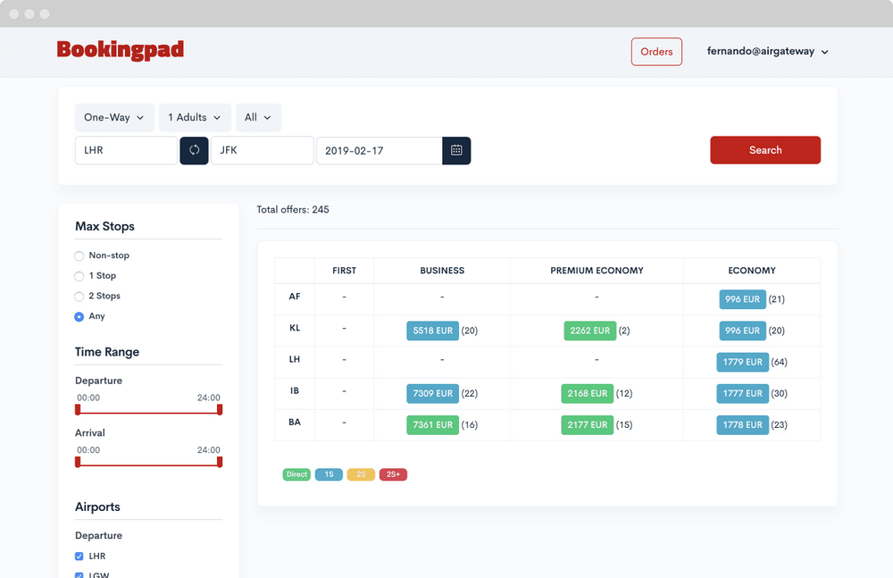
Task: Select BA Economy fare 1778 EUR
Action: click(742, 424)
